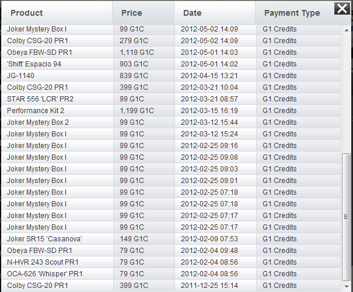The image size is (353, 292).
Task: Click 99 G1C in STAR 556 row
Action: pos(132,99)
